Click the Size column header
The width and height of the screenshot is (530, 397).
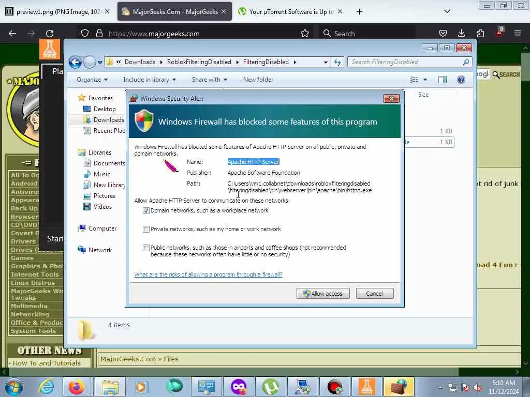(423, 95)
